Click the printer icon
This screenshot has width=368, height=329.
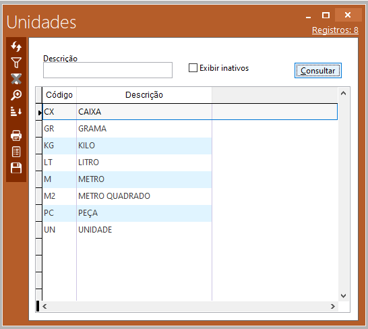[16, 136]
